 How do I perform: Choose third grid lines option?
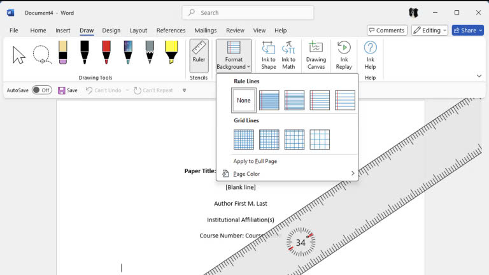(x=294, y=139)
